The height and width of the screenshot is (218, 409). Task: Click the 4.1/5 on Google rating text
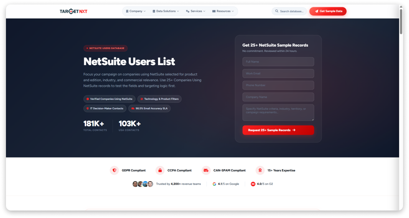[x=228, y=184]
